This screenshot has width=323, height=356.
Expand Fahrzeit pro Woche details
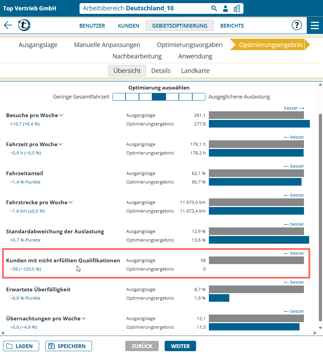(61, 144)
